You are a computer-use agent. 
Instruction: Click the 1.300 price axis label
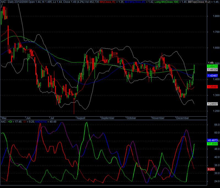coord(216,95)
